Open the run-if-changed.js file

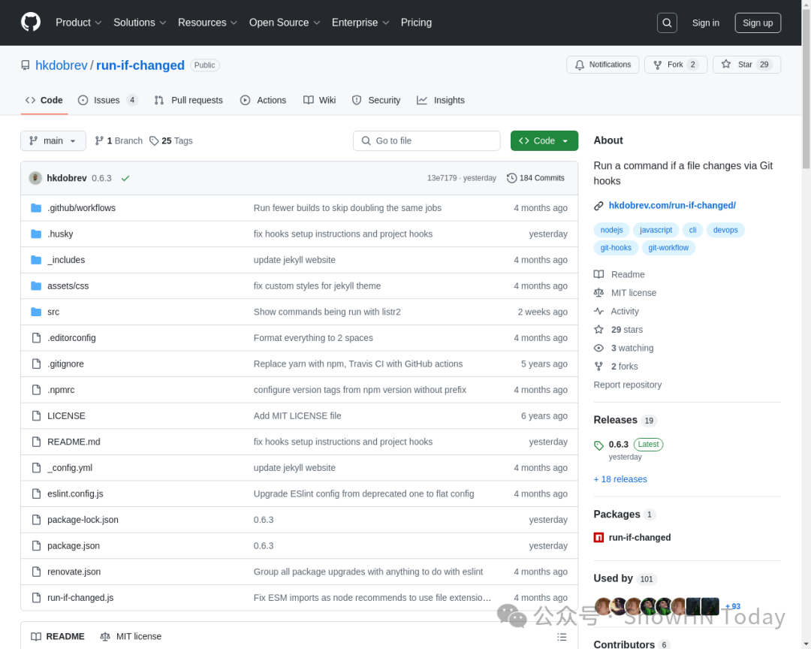pyautogui.click(x=80, y=598)
